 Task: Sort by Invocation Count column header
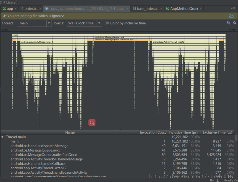point(153,132)
